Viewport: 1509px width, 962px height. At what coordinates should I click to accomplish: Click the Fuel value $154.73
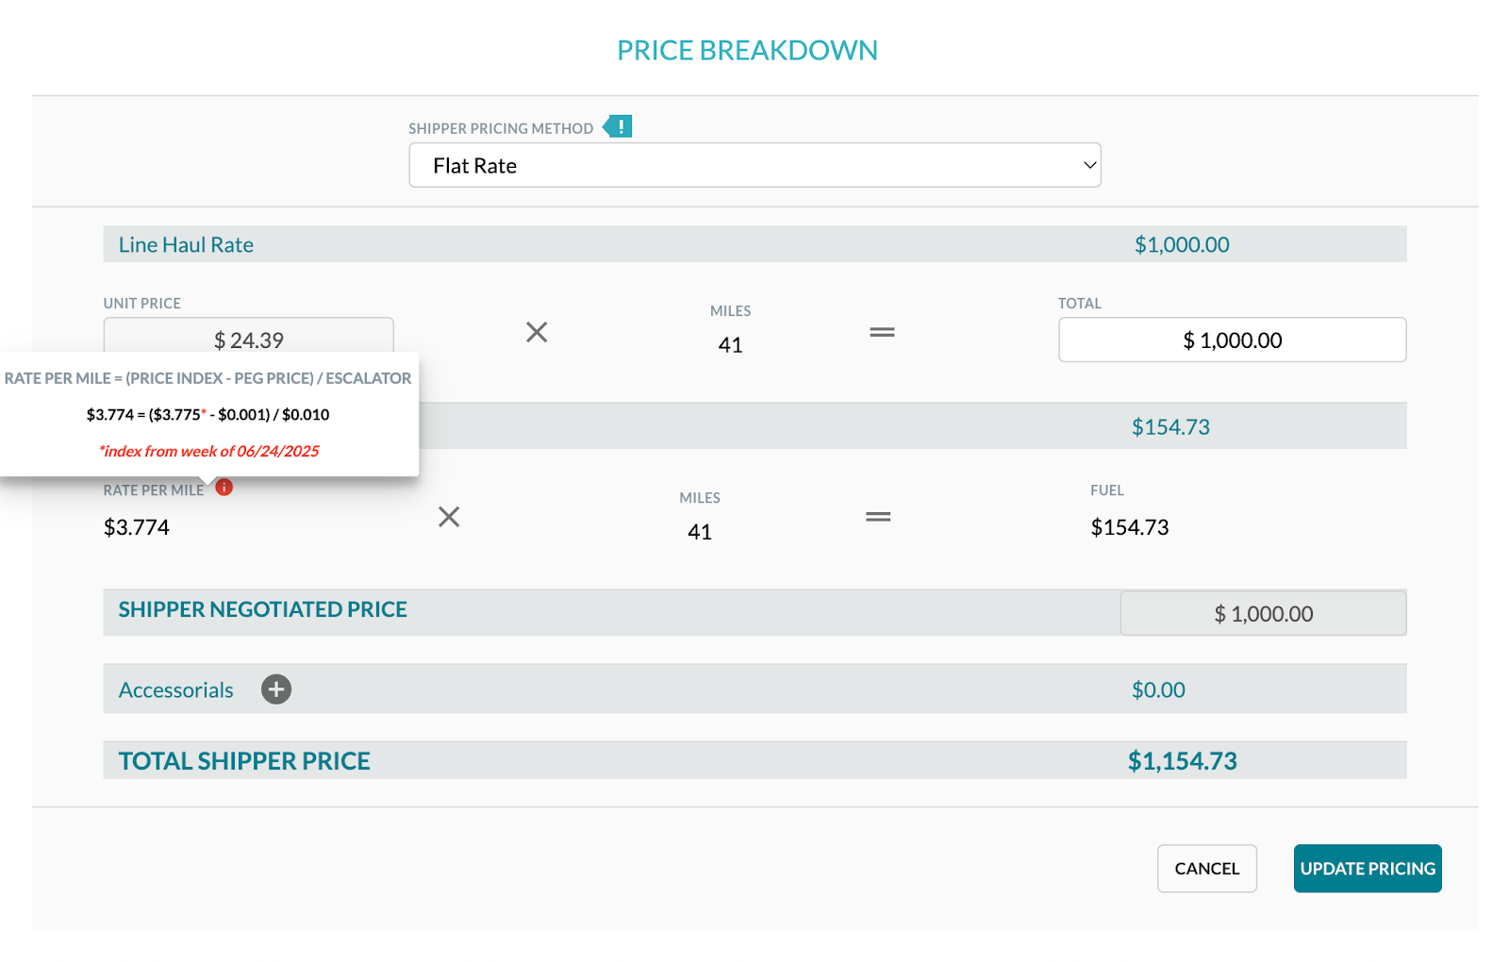pyautogui.click(x=1130, y=527)
